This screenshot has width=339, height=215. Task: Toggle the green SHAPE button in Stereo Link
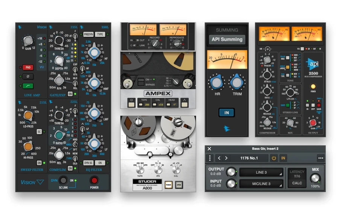287,105
